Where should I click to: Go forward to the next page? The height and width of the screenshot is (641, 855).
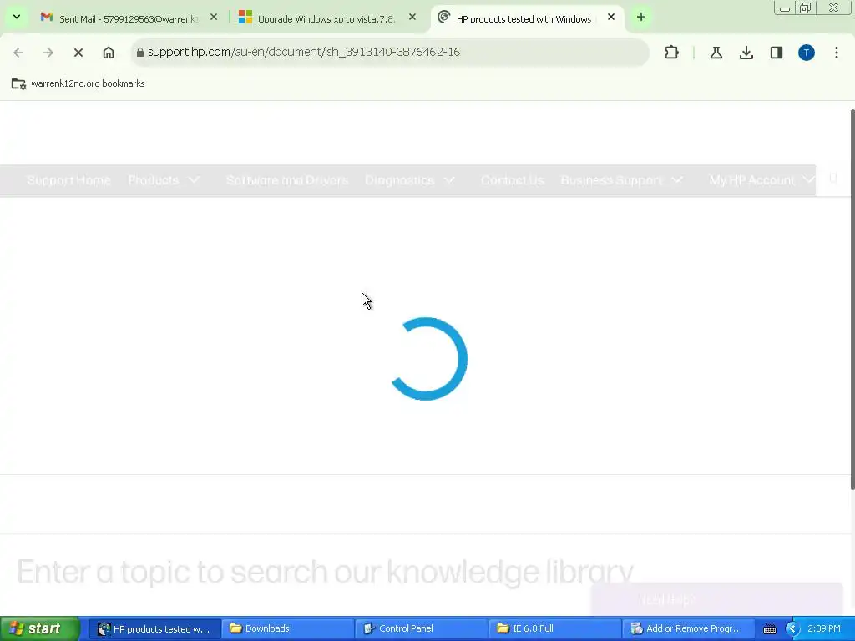pyautogui.click(x=48, y=53)
